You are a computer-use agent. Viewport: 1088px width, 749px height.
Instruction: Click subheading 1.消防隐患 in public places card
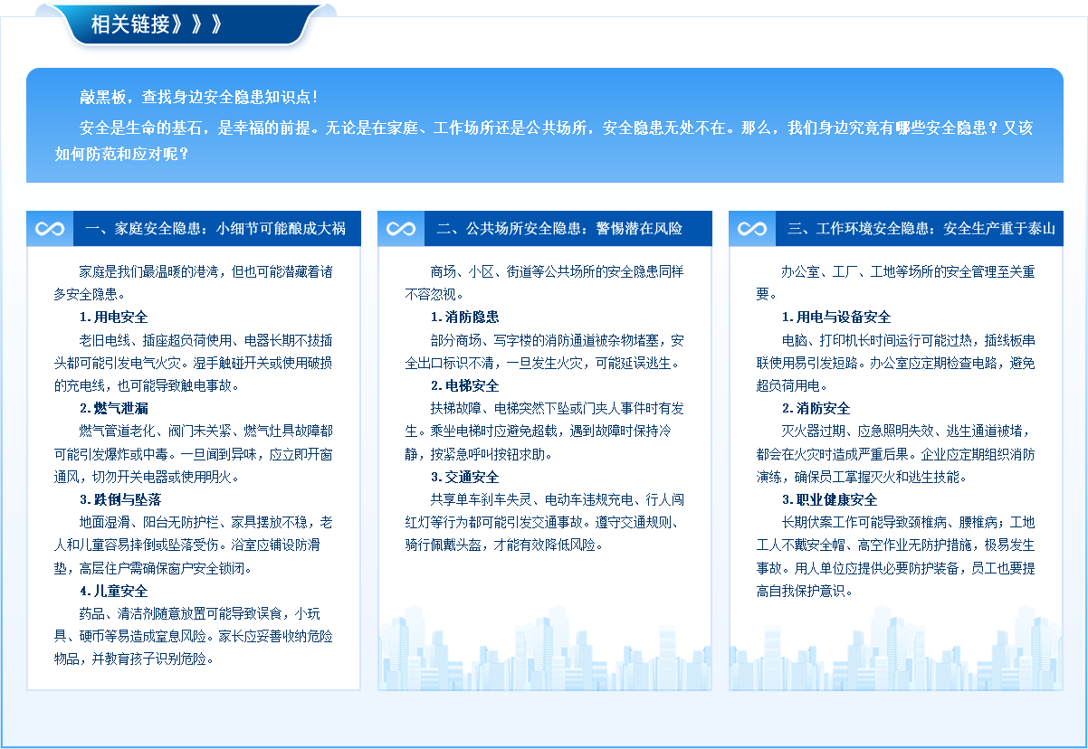coord(465,318)
